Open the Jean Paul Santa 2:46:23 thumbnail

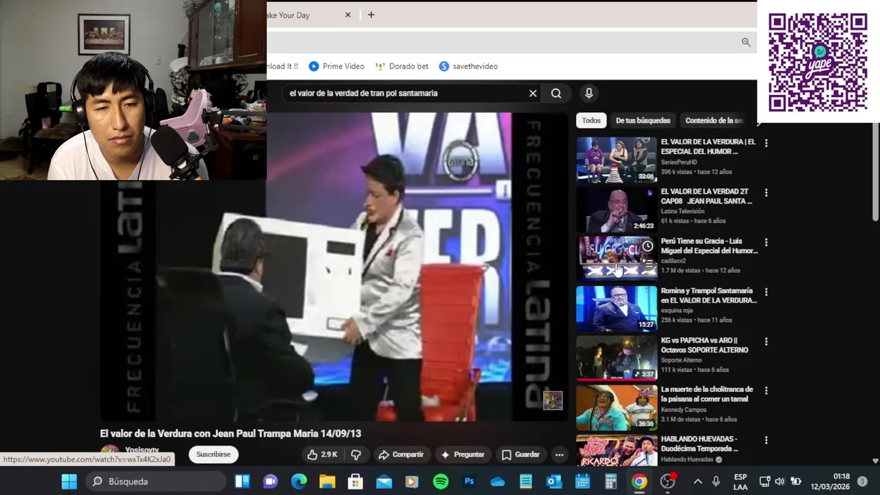pos(617,209)
